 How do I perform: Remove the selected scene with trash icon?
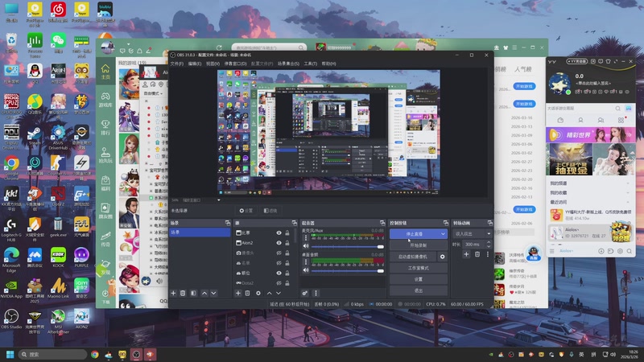point(184,293)
